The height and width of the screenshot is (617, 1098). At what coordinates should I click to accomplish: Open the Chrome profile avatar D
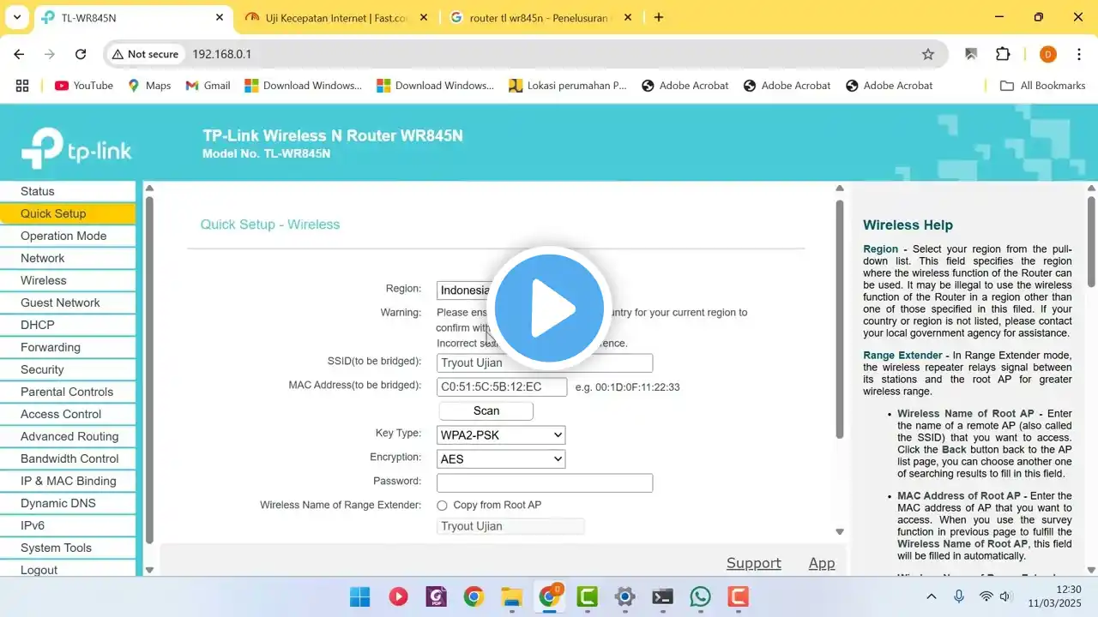point(1047,54)
